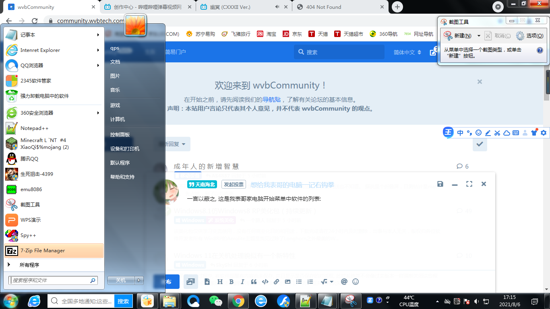Add an unordered bullet list in editor
This screenshot has width=550, height=309.
click(299, 282)
